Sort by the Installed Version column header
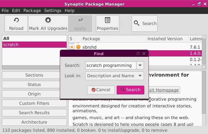This screenshot has width=208, height=134. [x=165, y=39]
